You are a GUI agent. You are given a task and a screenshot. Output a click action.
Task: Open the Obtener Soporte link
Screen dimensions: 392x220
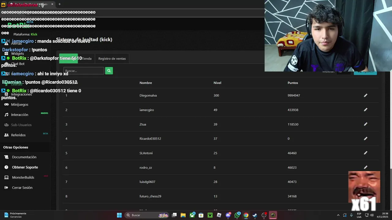[25, 167]
